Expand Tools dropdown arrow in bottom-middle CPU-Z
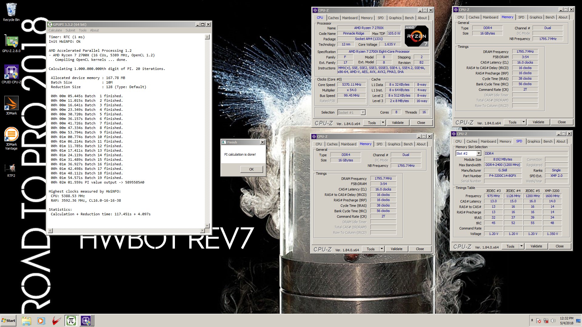 point(382,249)
